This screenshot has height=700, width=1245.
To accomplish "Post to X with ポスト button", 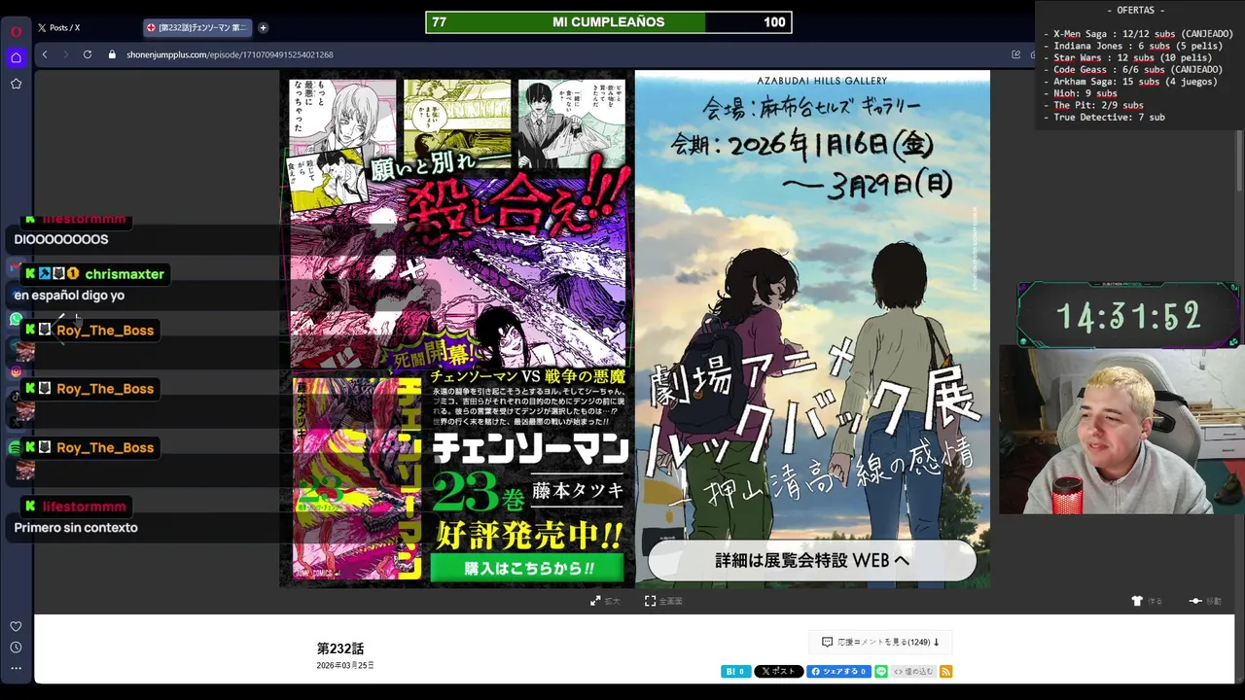I will [779, 672].
